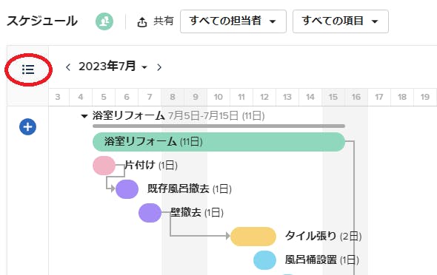Viewport: 437px width, 275px height.
Task: Select the blue 風呂桶設置 task bar
Action: [264, 260]
